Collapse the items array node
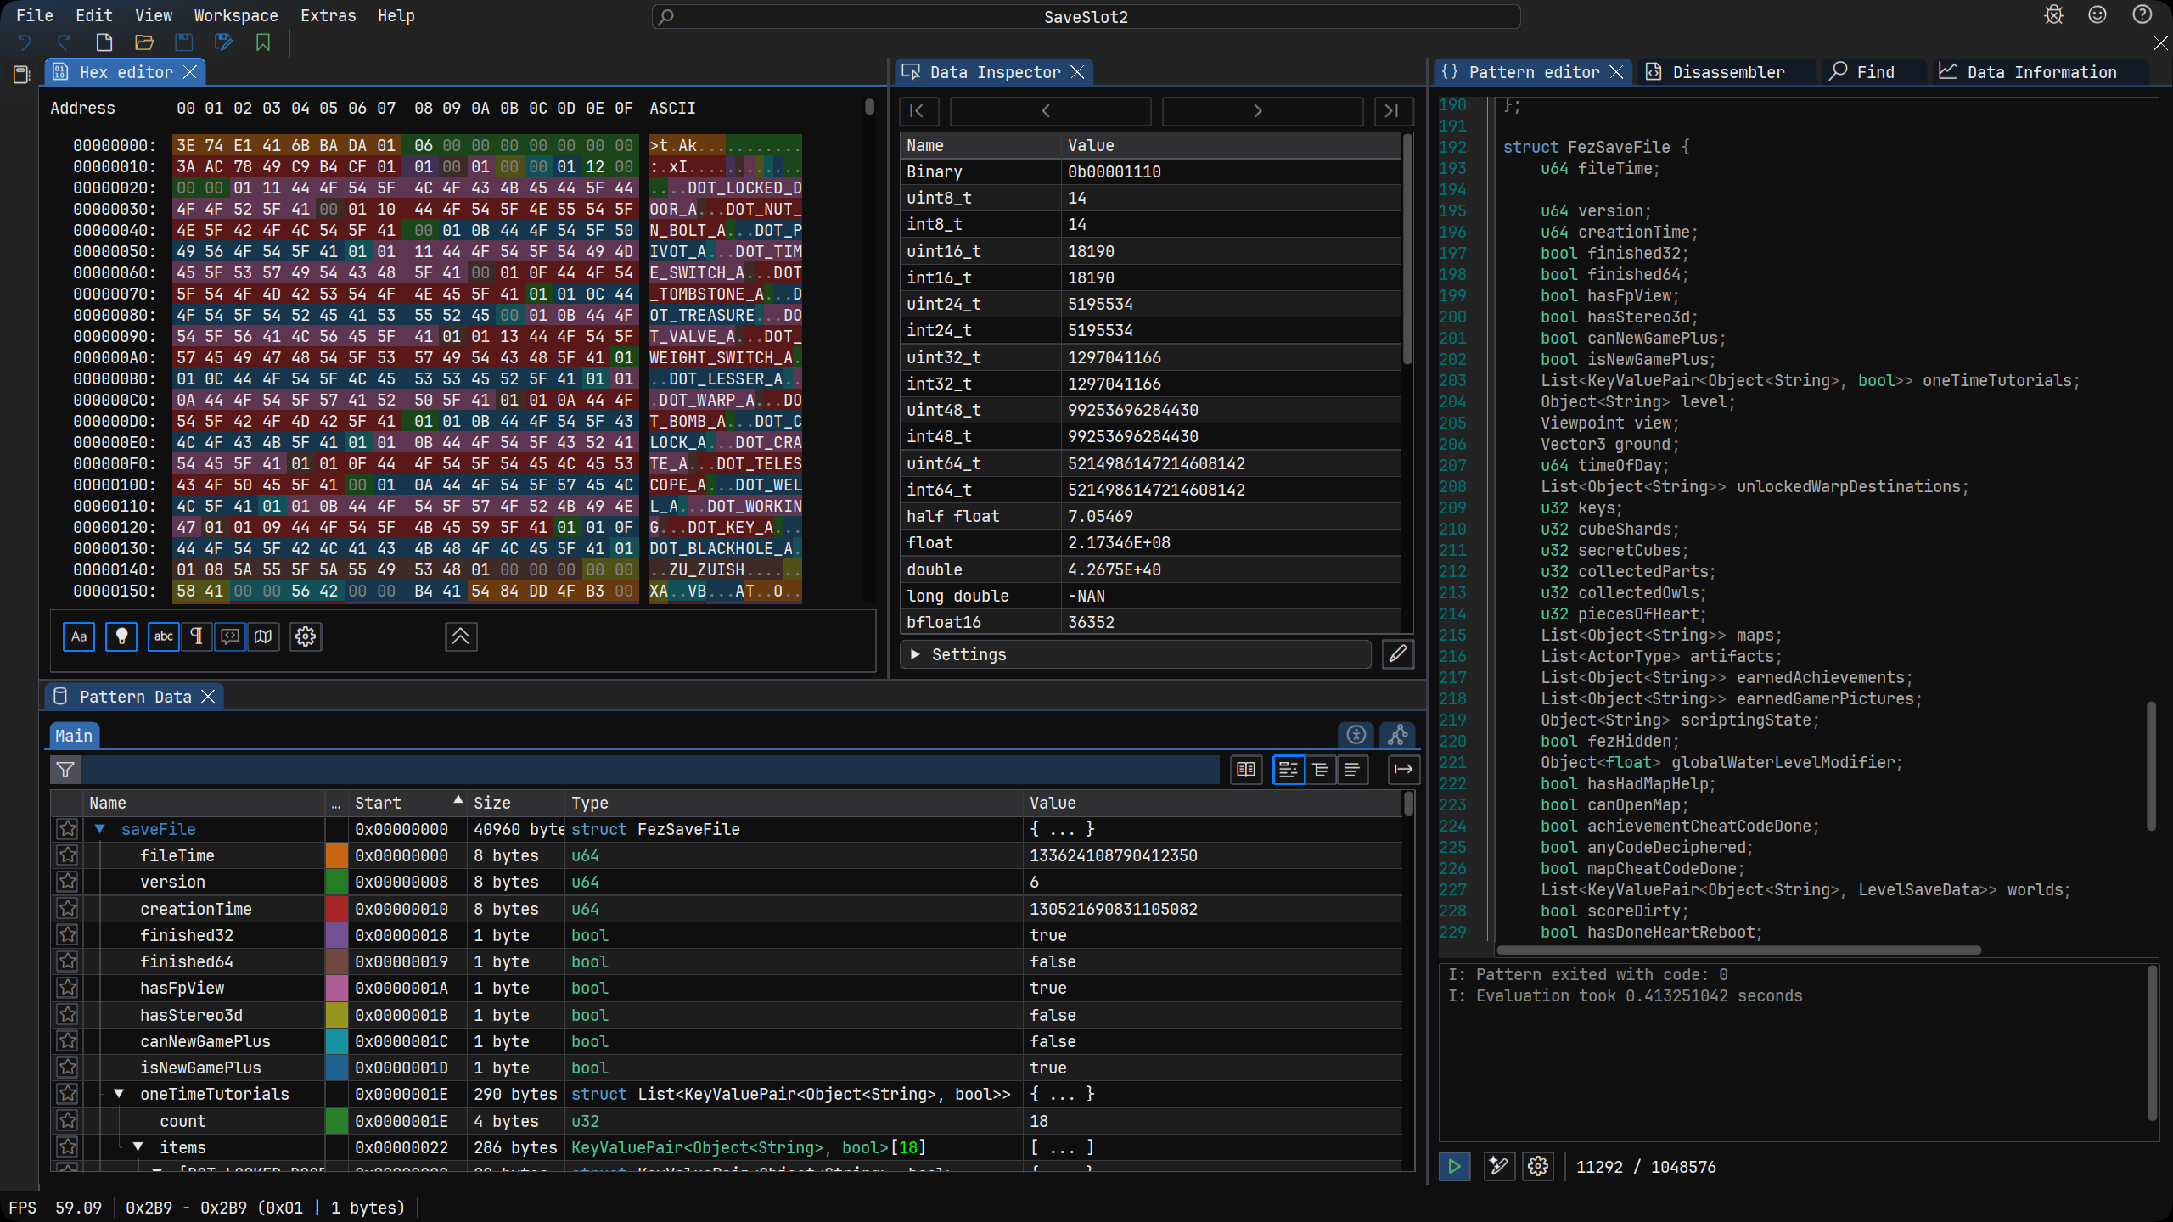The width and height of the screenshot is (2173, 1222). tap(138, 1147)
